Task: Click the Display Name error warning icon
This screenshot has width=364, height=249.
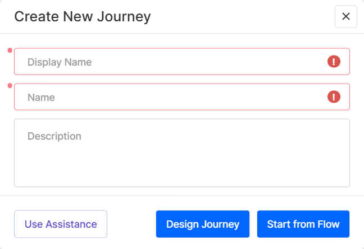Action: (334, 62)
